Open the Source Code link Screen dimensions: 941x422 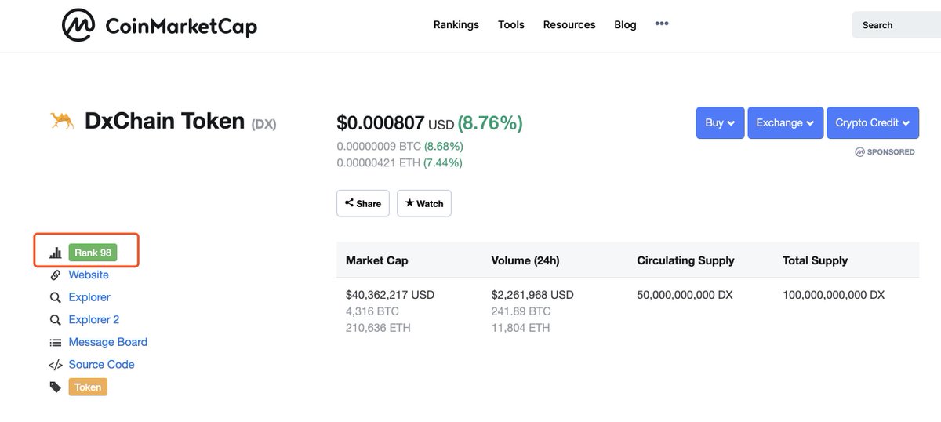[101, 365]
